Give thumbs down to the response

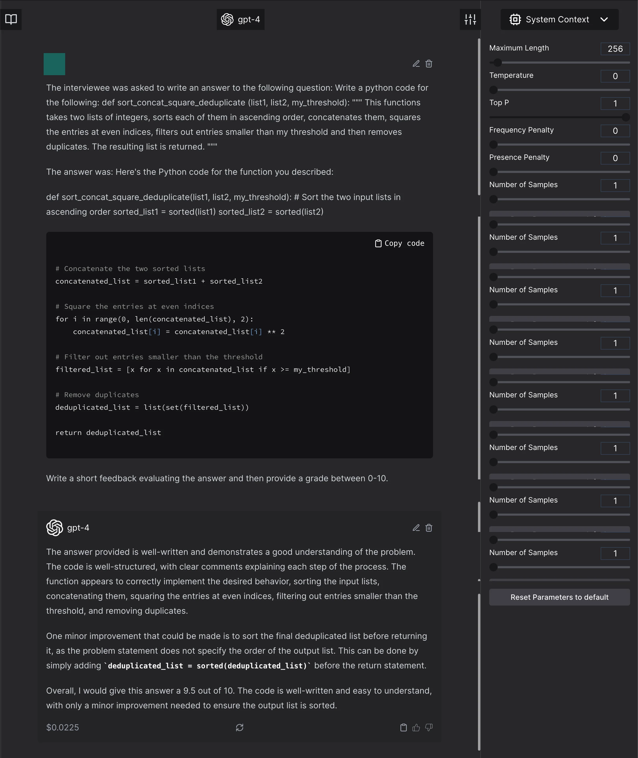pos(429,727)
